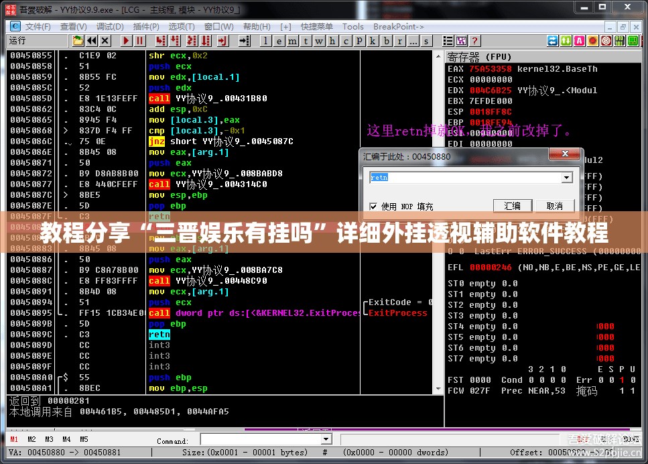This screenshot has width=648, height=464.
Task: Open the BreakPoint-> menu
Action: 399,26
